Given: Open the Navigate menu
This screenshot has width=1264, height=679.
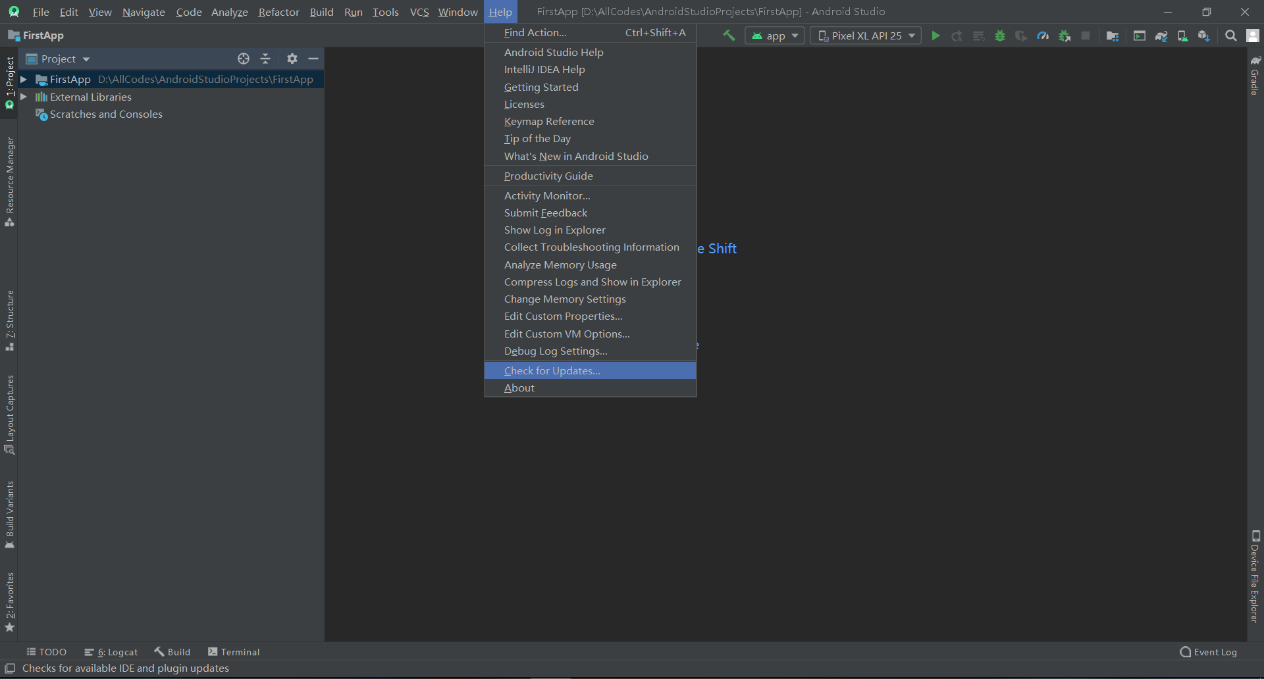Looking at the screenshot, I should click(x=144, y=12).
